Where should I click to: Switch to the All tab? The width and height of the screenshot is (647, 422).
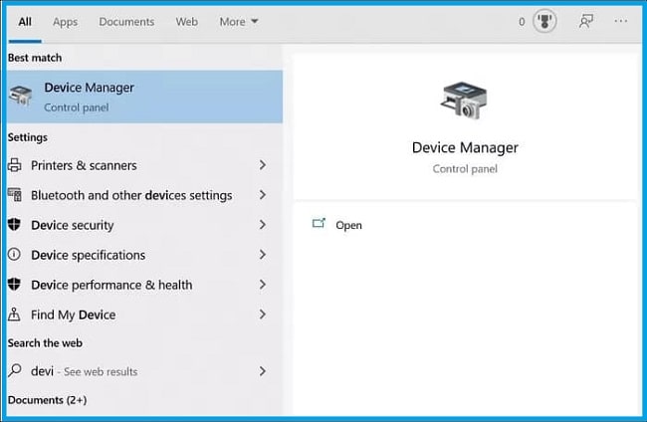click(x=25, y=22)
